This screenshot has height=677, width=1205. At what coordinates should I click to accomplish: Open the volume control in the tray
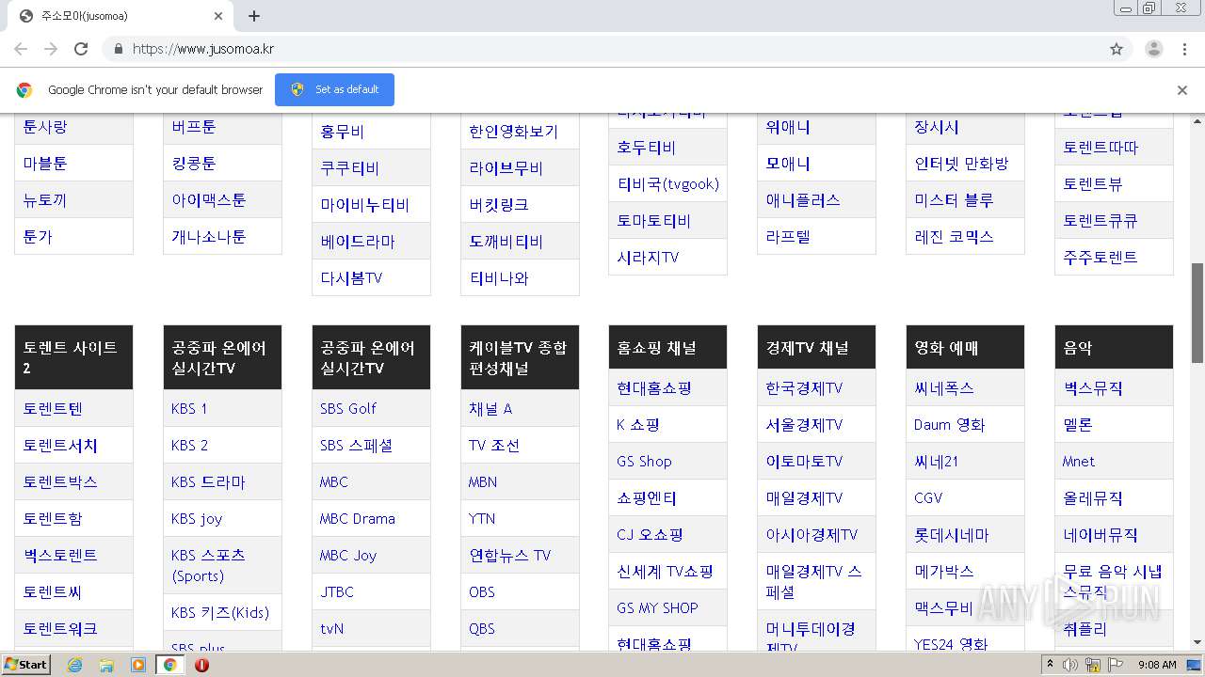(1070, 665)
